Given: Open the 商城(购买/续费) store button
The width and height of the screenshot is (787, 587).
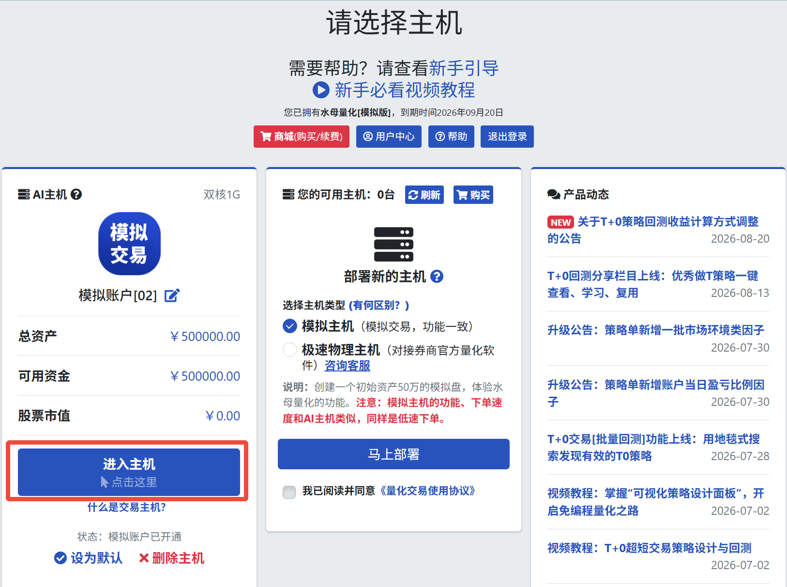Looking at the screenshot, I should coord(302,137).
